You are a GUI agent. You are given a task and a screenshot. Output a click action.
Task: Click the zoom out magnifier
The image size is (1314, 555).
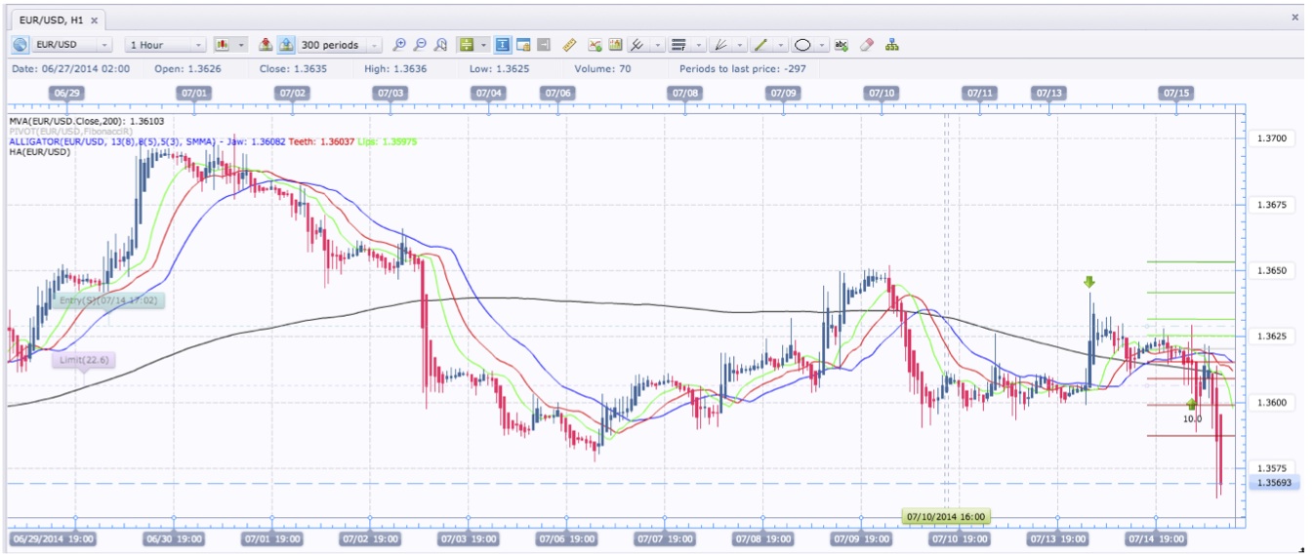point(420,45)
